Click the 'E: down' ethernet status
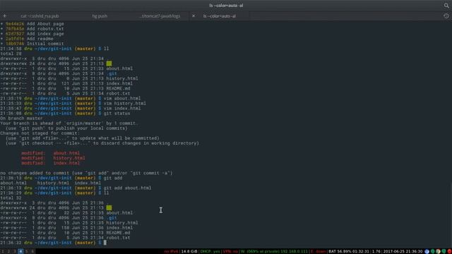Image resolution: width=452 pixels, height=254 pixels. (318, 251)
